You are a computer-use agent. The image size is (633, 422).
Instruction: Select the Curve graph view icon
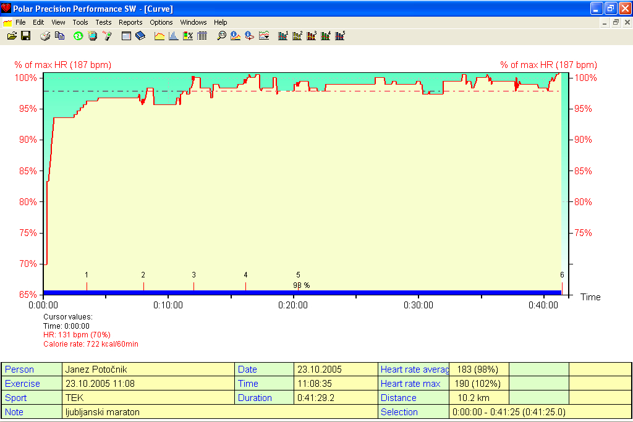(159, 36)
